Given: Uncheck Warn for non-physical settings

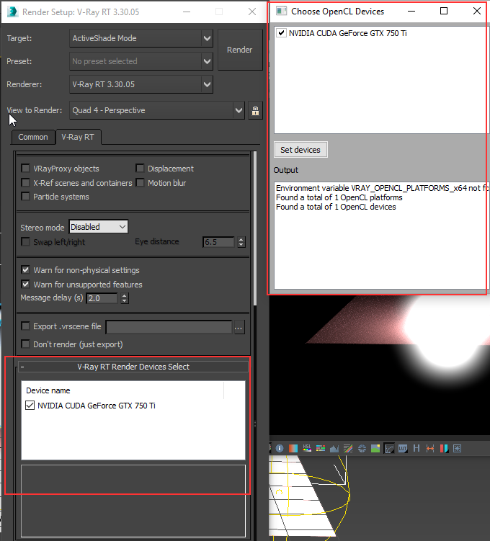Looking at the screenshot, I should [25, 269].
